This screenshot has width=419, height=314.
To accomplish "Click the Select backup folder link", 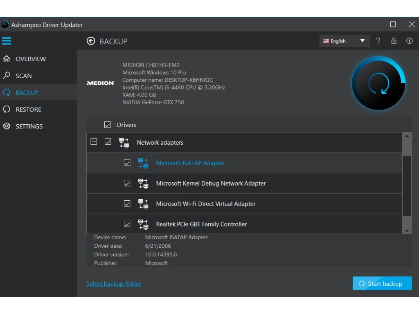I will (114, 284).
